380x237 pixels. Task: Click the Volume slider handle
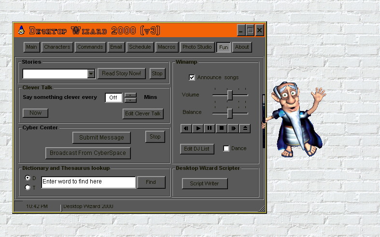[x=230, y=95]
